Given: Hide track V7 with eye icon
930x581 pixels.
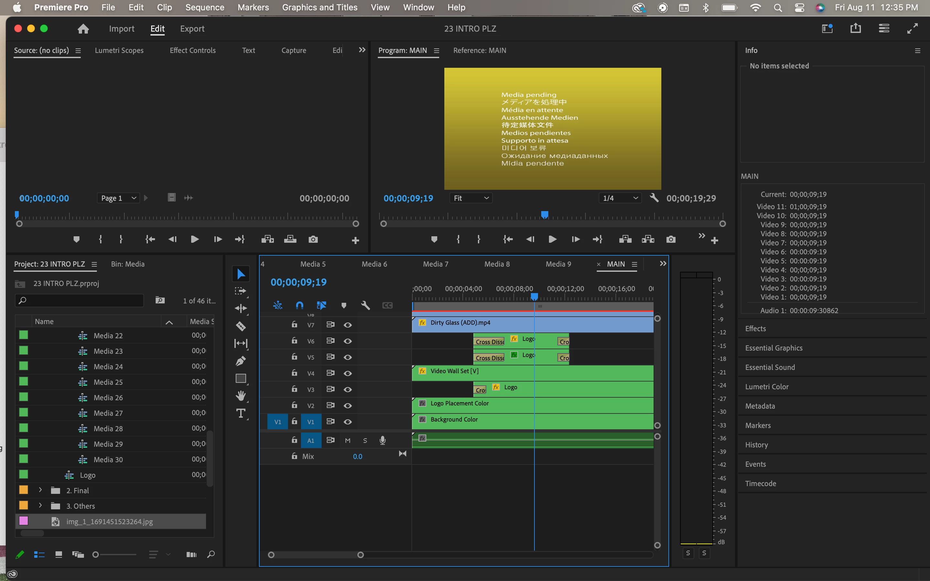Looking at the screenshot, I should coord(347,325).
